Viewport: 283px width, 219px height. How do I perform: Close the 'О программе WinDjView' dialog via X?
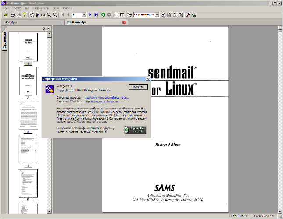click(148, 79)
